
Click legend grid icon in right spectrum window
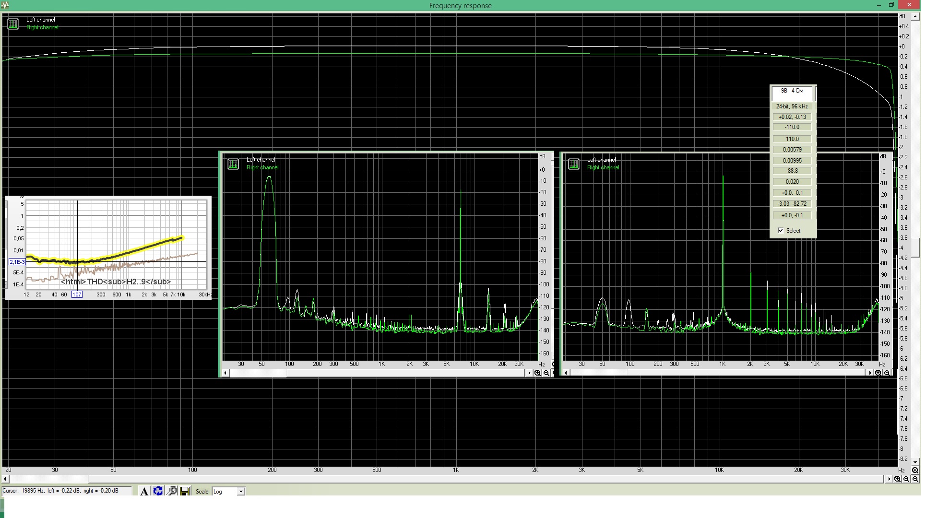[573, 164]
